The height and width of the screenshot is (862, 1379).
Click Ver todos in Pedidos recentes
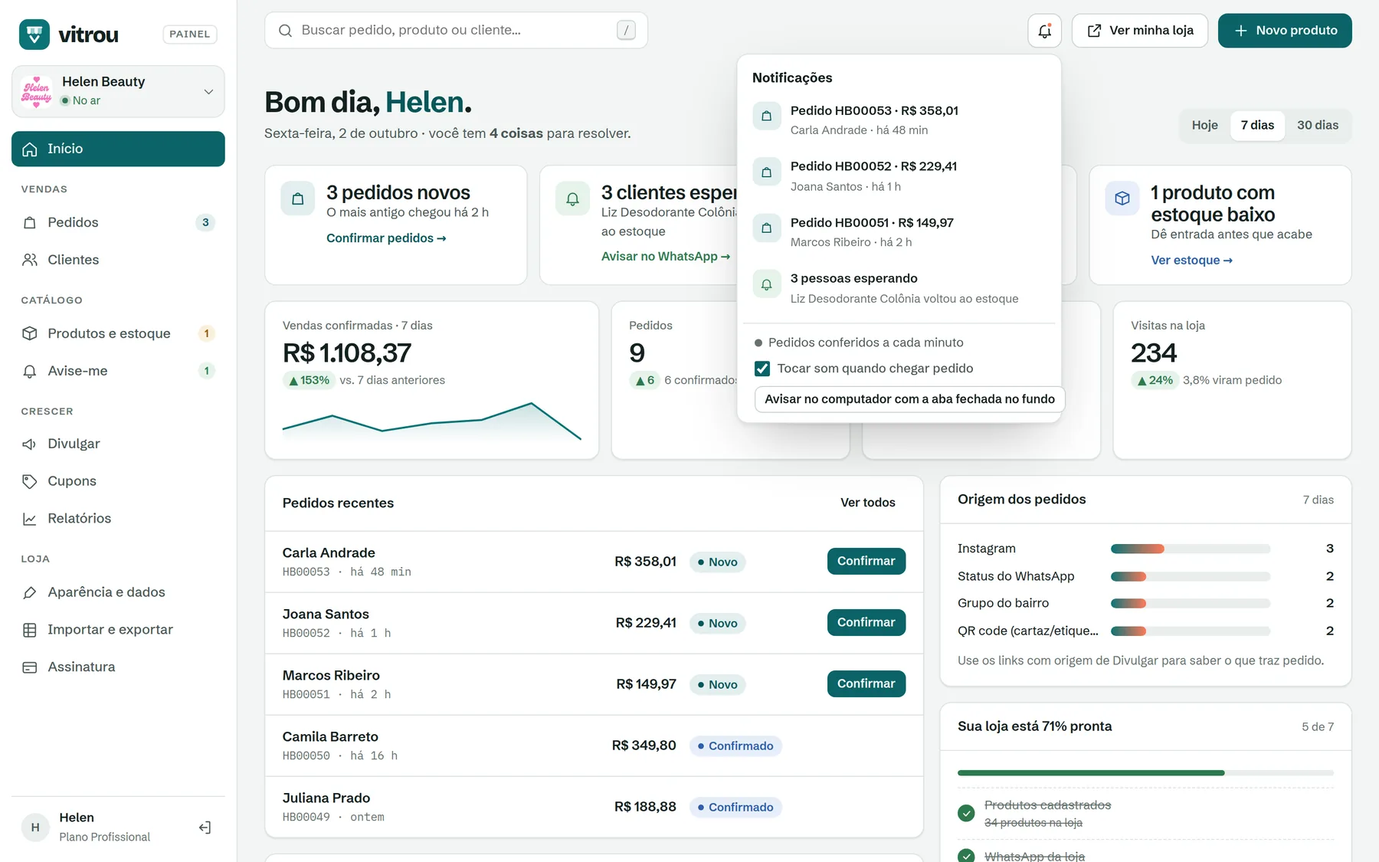coord(867,503)
